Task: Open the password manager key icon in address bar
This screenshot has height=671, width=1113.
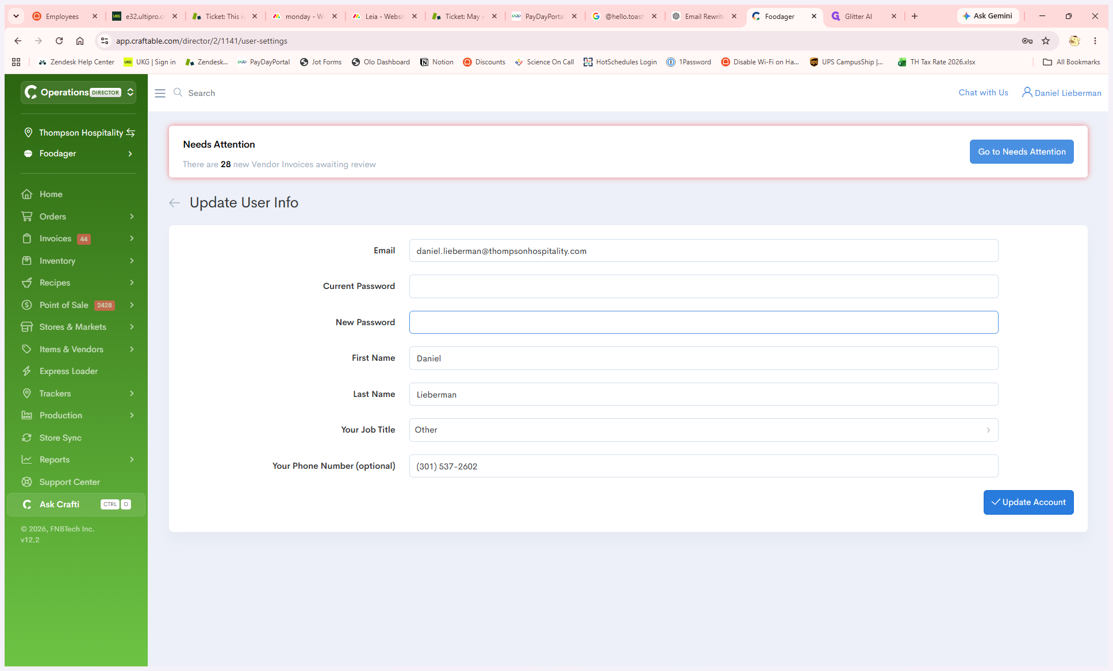Action: point(1027,41)
